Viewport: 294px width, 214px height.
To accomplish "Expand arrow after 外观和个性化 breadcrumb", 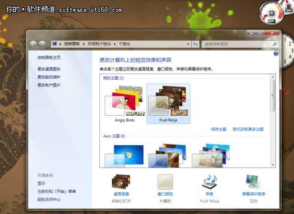I will coord(115,44).
